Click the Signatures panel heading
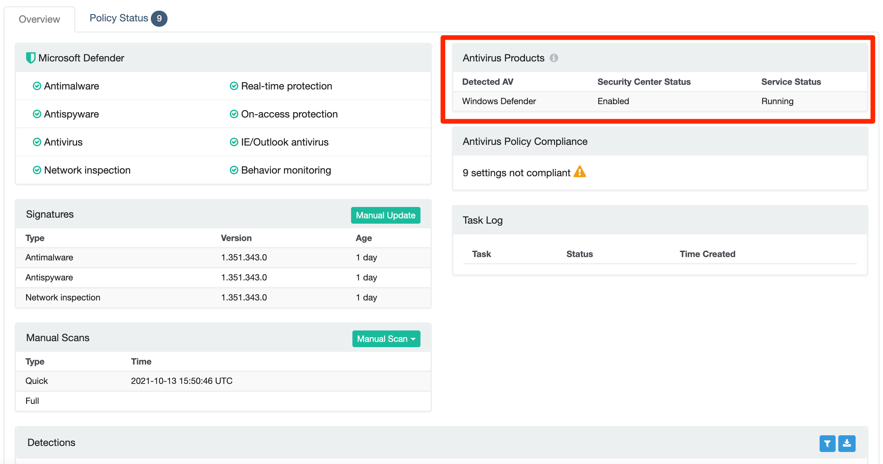Image resolution: width=883 pixels, height=464 pixels. tap(50, 214)
